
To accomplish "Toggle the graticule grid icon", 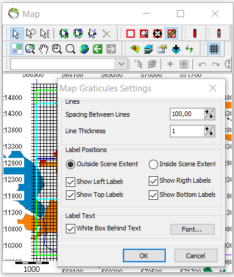I will coord(213,49).
